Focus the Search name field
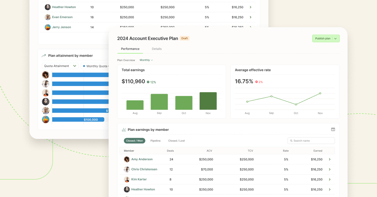 (311, 141)
